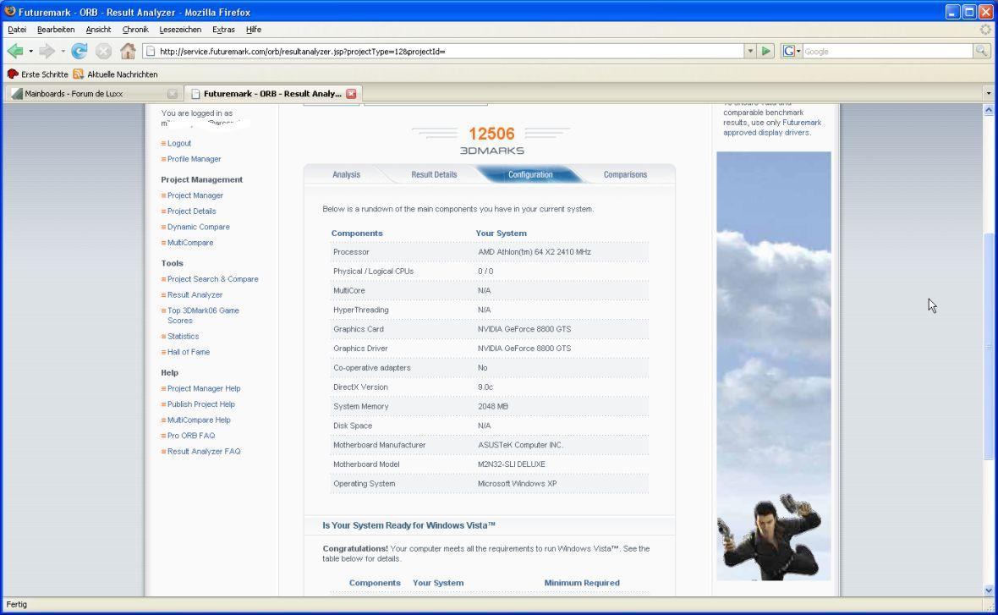This screenshot has height=615, width=998.
Task: Open Publish Project Help link
Action: pos(201,404)
